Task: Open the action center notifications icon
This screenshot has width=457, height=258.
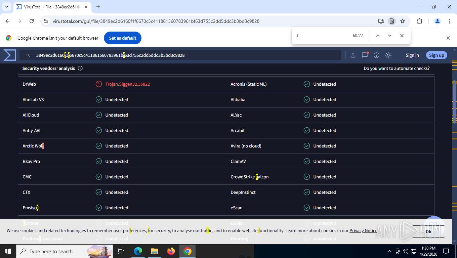Action: pos(446,251)
